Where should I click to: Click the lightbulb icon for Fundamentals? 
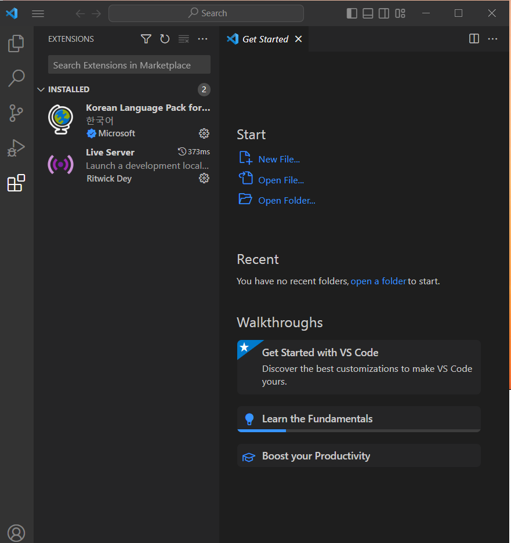249,419
